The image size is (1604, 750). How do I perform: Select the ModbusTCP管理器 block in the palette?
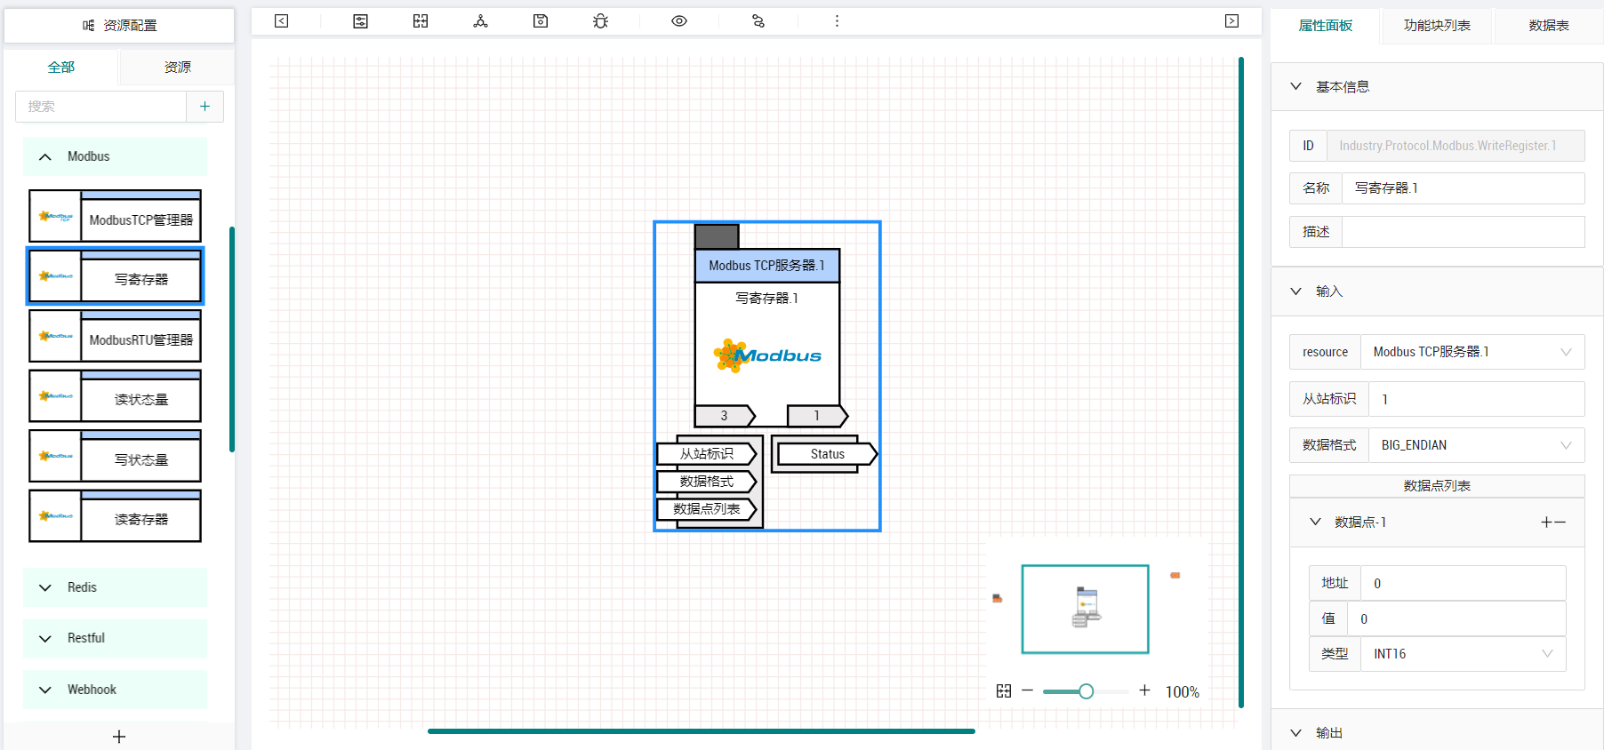pos(115,216)
